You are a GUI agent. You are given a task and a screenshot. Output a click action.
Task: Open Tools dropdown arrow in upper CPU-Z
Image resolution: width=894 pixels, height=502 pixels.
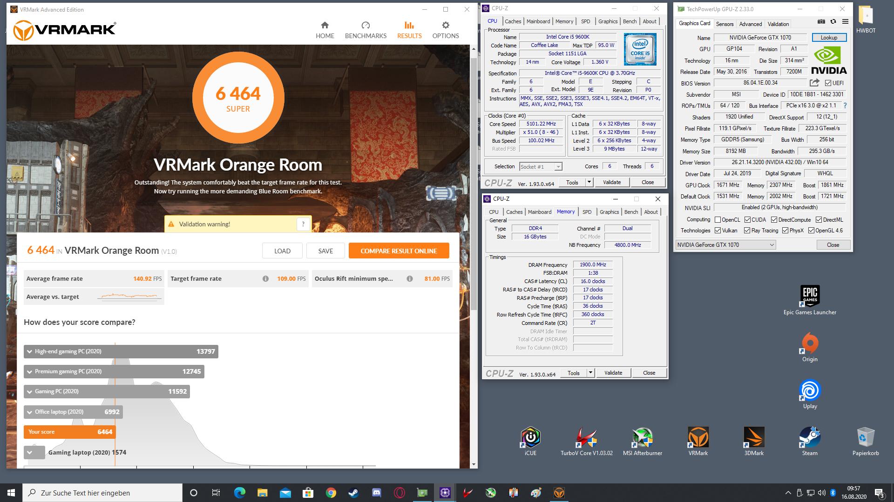tap(589, 182)
